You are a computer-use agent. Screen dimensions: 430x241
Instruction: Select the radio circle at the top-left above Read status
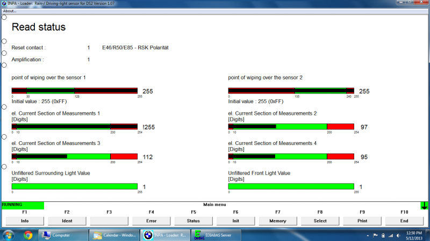[4, 18]
